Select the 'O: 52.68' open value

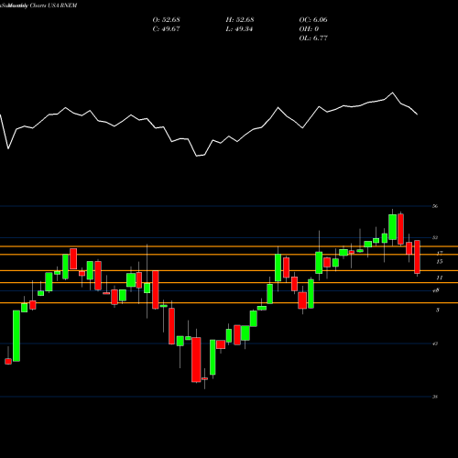pos(166,20)
